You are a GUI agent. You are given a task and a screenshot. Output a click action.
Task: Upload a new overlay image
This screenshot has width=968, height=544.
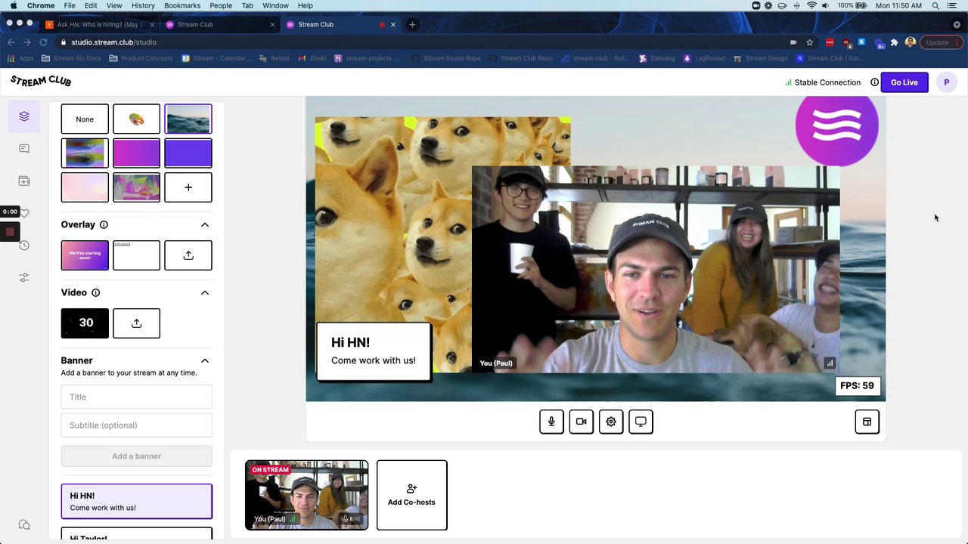pos(188,255)
